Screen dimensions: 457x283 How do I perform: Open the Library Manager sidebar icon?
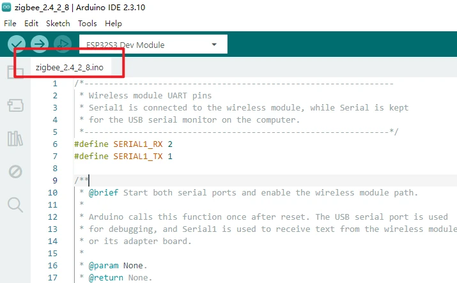click(15, 138)
